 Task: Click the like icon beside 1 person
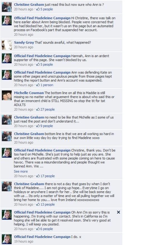38,85
